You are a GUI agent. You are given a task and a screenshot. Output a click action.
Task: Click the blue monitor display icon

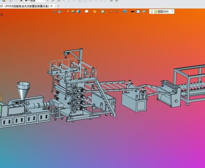click(124, 12)
